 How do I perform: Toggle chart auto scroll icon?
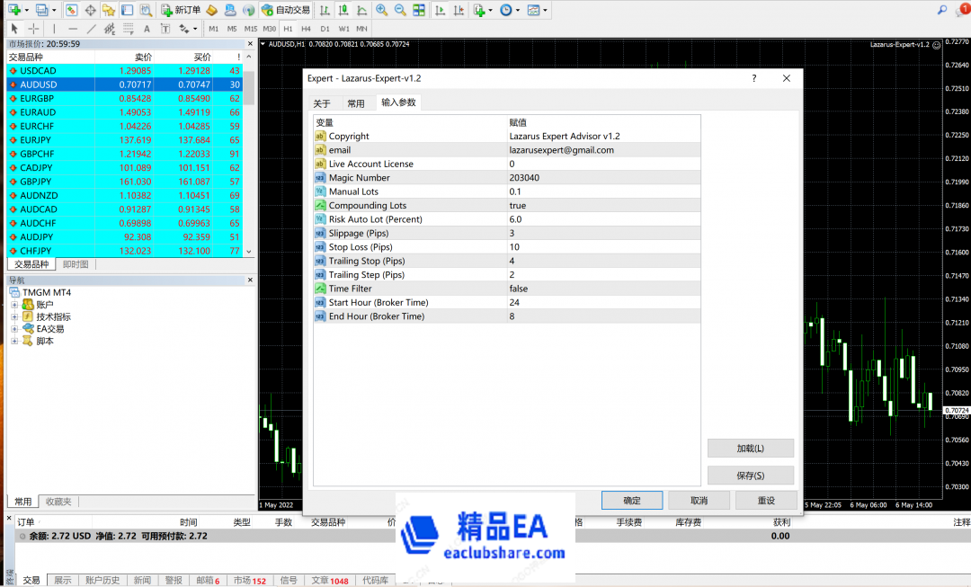pyautogui.click(x=440, y=10)
